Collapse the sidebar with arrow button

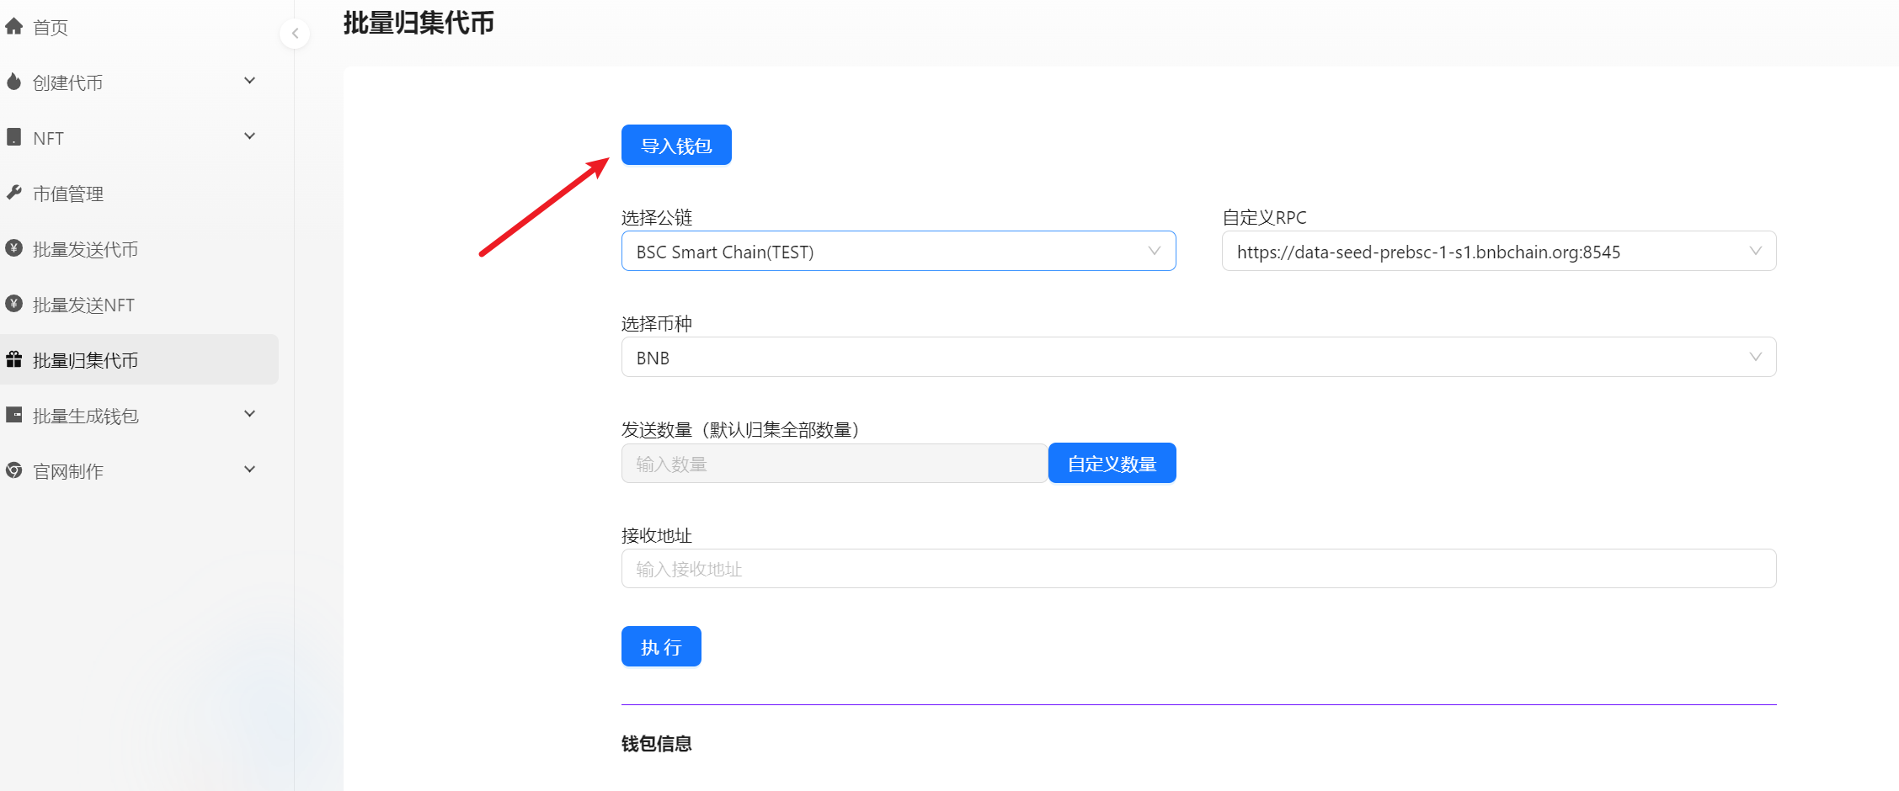(295, 34)
